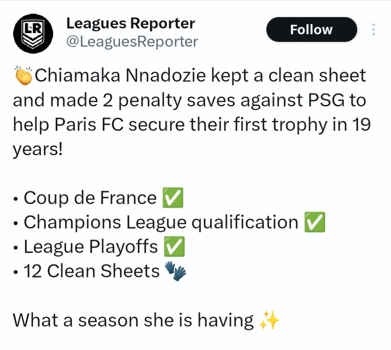Screen dimensions: 391x350
Task: Click the 'League Playoffs' bullet text
Action: tap(91, 247)
